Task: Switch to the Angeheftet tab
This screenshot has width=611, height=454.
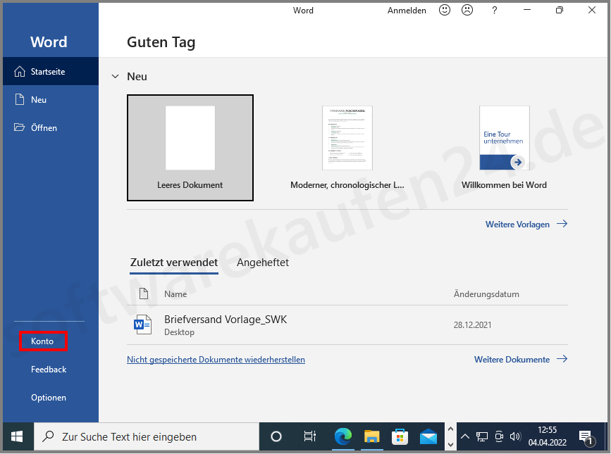Action: tap(262, 262)
